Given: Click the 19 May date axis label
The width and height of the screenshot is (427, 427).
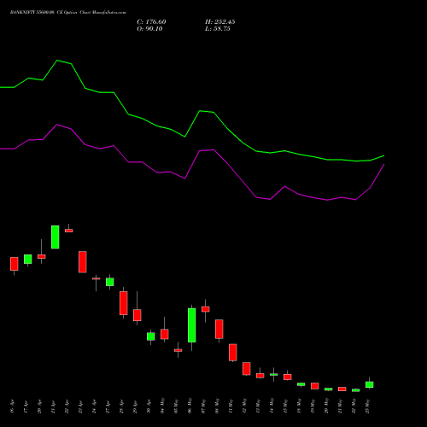Looking at the screenshot, I should tap(313, 406).
